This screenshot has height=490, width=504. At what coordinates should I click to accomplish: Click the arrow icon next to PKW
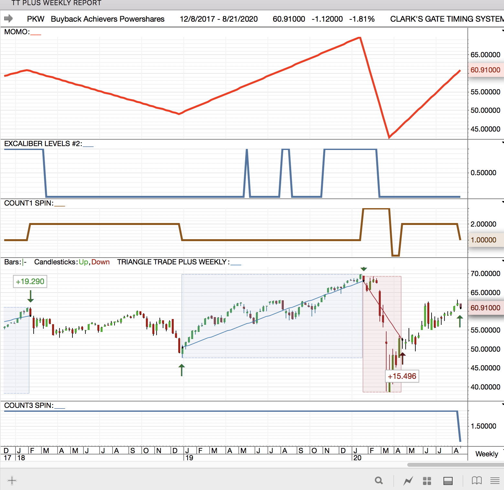pyautogui.click(x=8, y=18)
